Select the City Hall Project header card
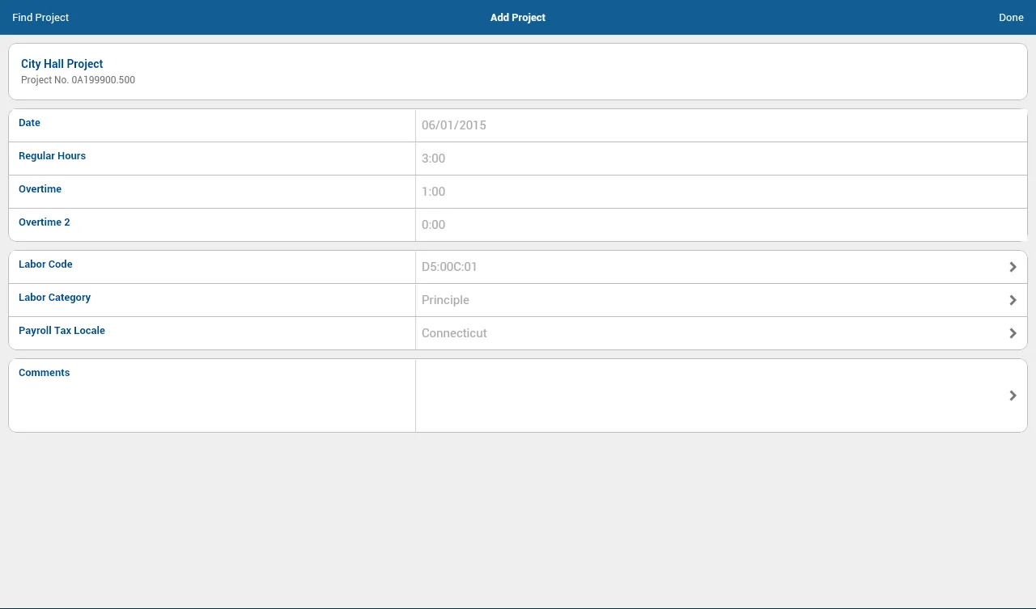The height and width of the screenshot is (609, 1036). [x=518, y=71]
